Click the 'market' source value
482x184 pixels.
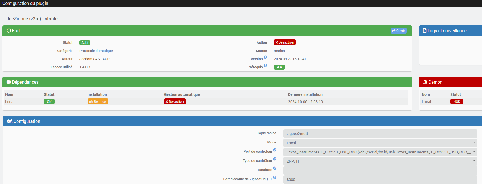pos(279,51)
